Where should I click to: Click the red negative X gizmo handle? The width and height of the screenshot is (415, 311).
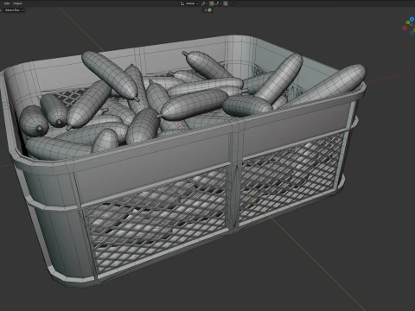coord(405,29)
